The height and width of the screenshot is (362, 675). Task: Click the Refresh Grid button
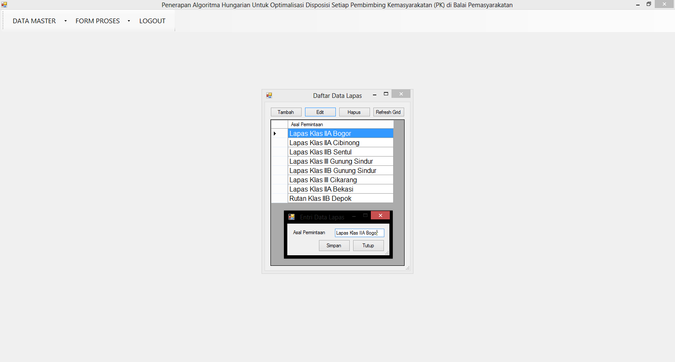[x=388, y=112]
